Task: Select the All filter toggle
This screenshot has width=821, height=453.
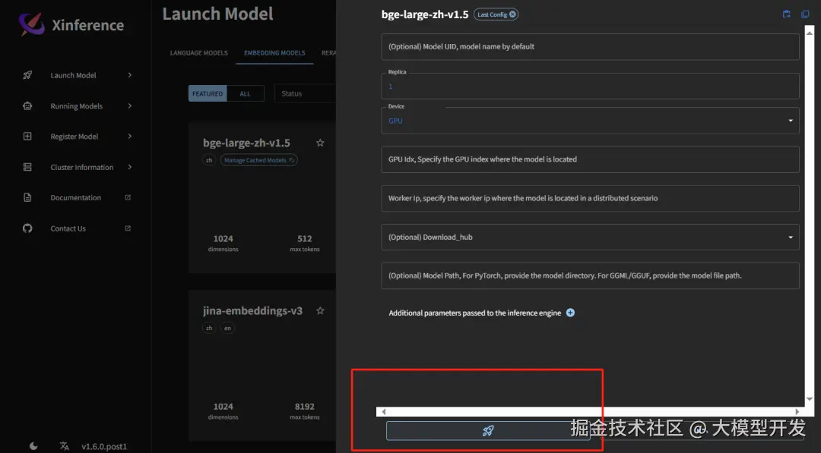Action: pyautogui.click(x=245, y=93)
